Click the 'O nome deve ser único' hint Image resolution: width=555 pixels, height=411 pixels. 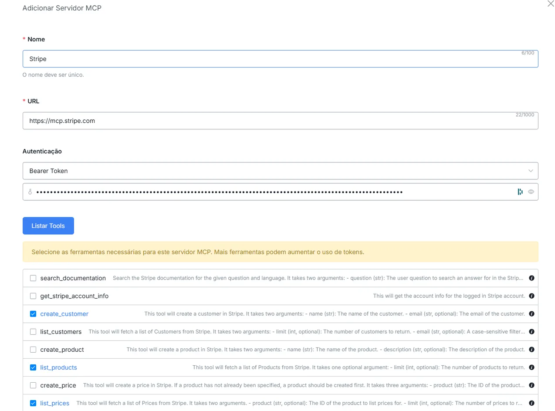tap(53, 75)
